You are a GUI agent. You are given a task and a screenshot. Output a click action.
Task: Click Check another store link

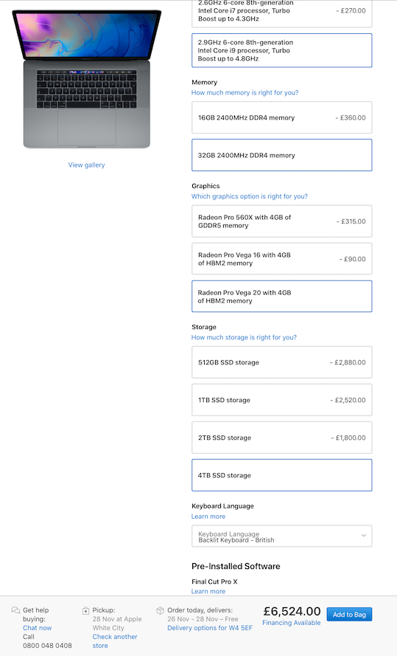point(115,641)
